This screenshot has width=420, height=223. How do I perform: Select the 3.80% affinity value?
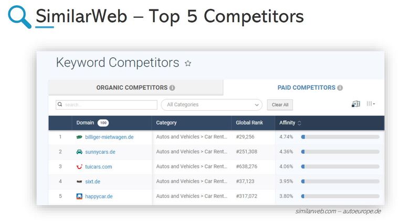tap(286, 196)
